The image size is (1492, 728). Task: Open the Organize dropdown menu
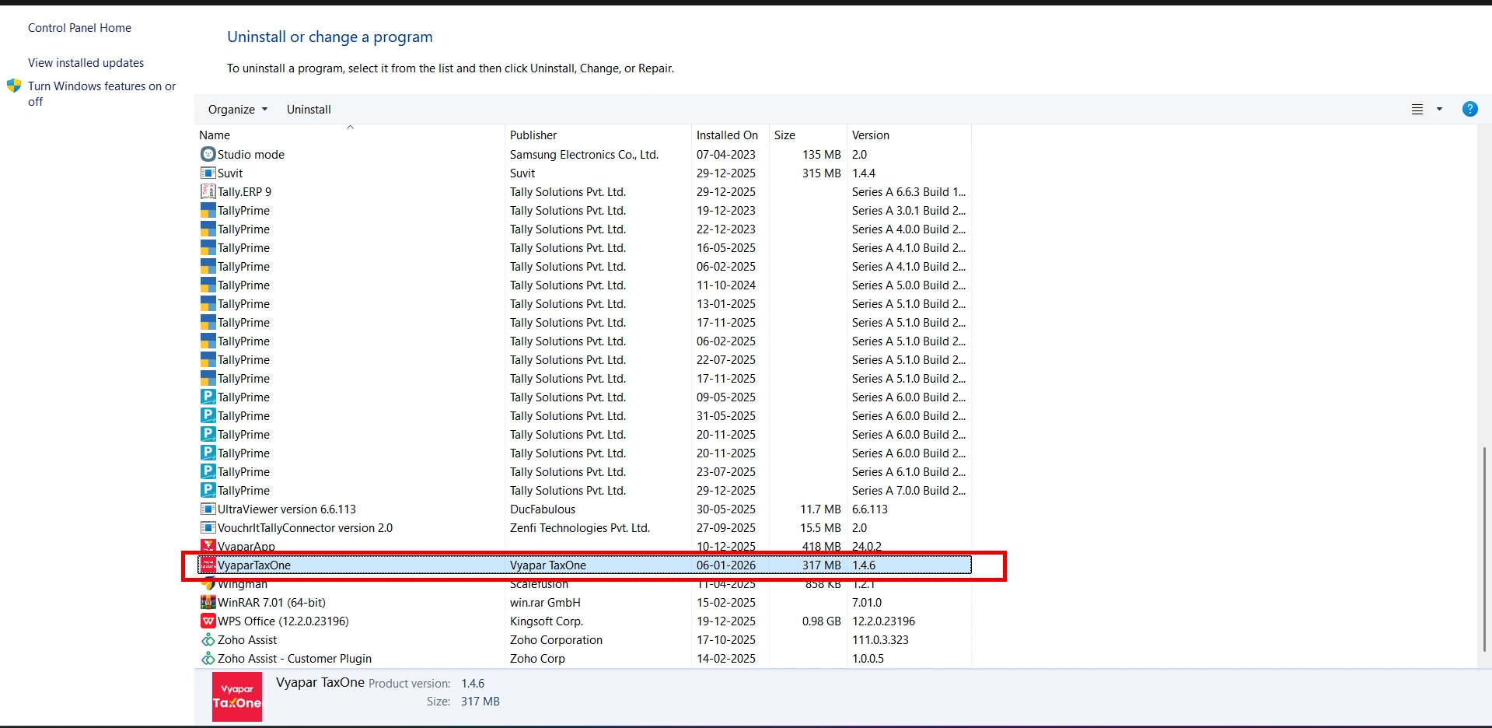(237, 110)
